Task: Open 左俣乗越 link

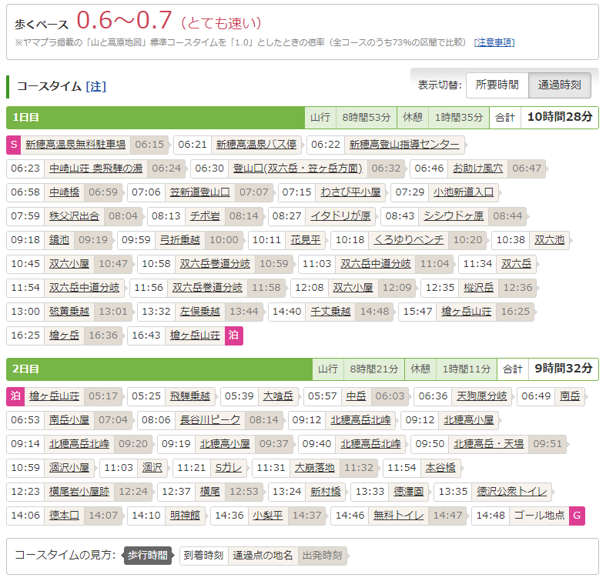Action: (x=199, y=312)
